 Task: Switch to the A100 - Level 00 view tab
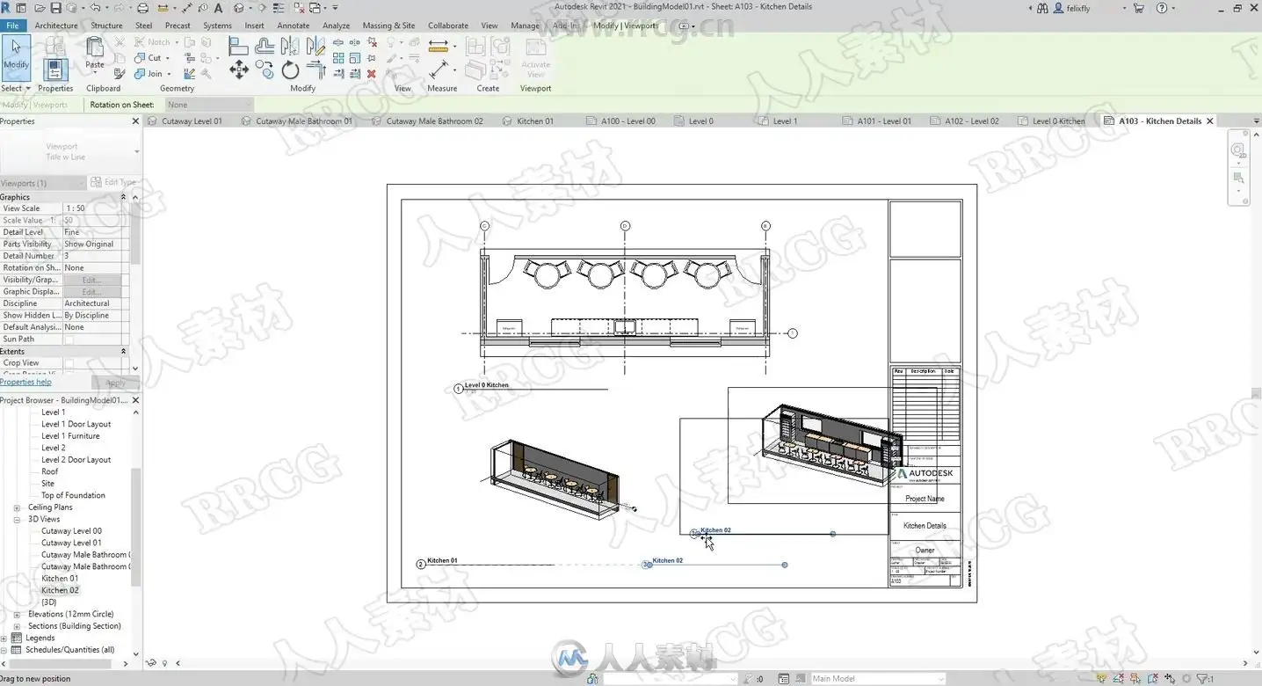click(627, 121)
